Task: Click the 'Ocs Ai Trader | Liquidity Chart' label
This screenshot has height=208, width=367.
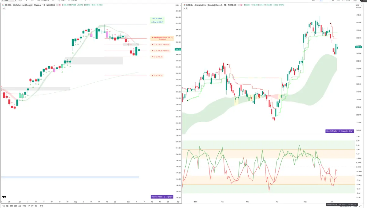Action: (339, 131)
